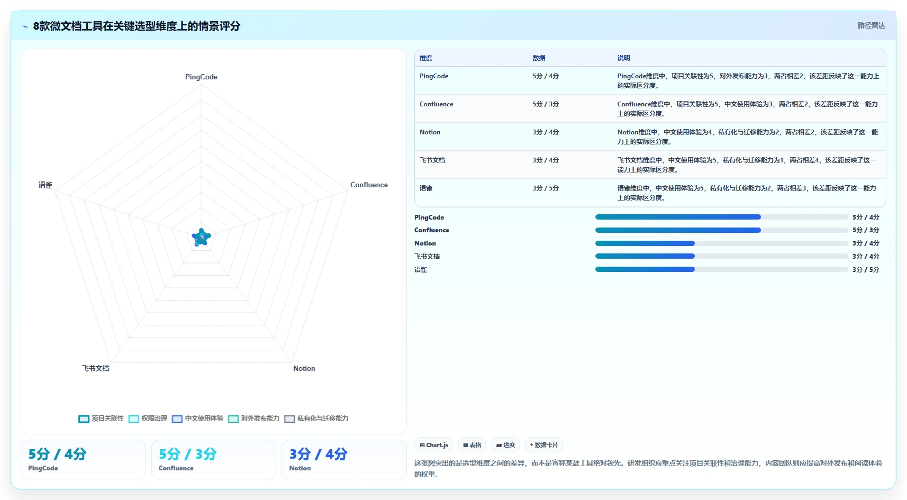Open the Notion 3分 / 4分 stat card
The width and height of the screenshot is (907, 500).
click(x=344, y=459)
